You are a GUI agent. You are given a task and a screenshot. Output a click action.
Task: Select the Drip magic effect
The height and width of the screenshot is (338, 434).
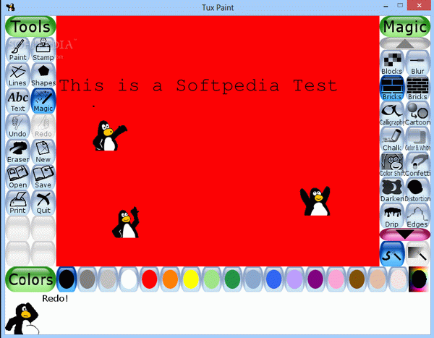tap(392, 216)
